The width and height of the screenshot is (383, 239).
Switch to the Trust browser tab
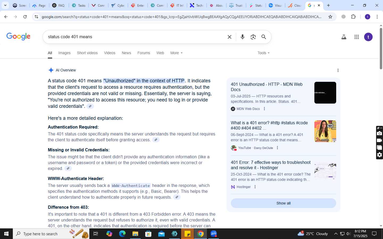(236, 5)
